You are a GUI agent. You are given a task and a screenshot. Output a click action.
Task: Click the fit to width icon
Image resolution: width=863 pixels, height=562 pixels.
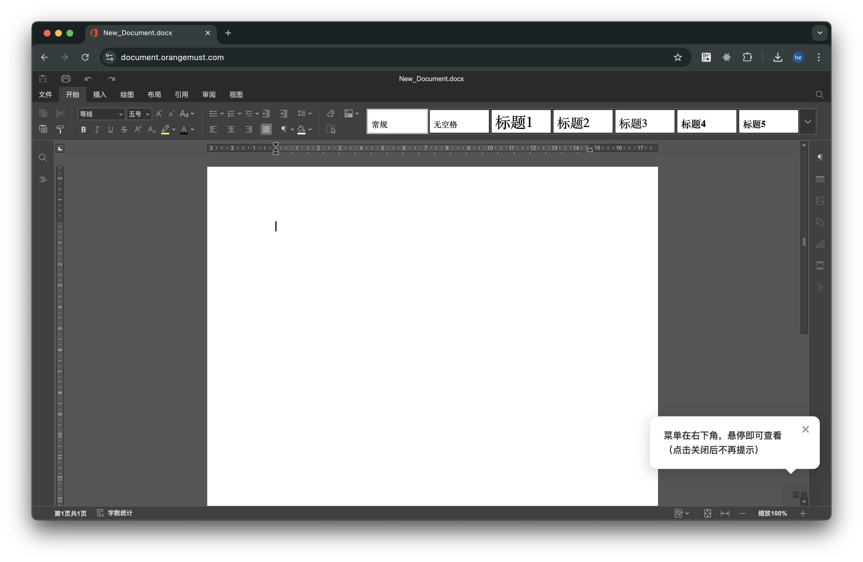[725, 514]
